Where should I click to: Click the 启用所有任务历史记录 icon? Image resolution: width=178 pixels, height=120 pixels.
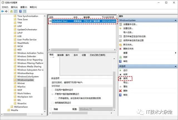(x=120, y=40)
